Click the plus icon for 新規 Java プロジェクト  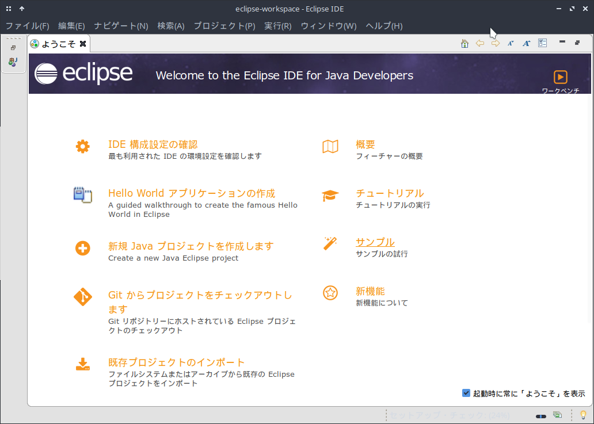click(x=82, y=249)
